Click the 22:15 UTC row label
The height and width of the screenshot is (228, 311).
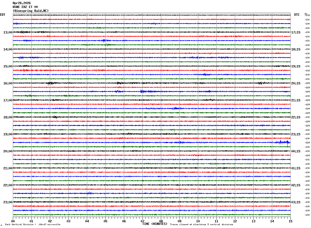tap(296, 117)
